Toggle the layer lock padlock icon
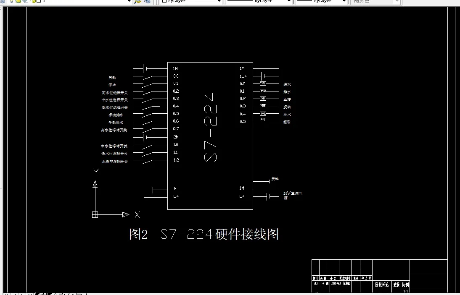This screenshot has width=460, height=295. [33, 1]
